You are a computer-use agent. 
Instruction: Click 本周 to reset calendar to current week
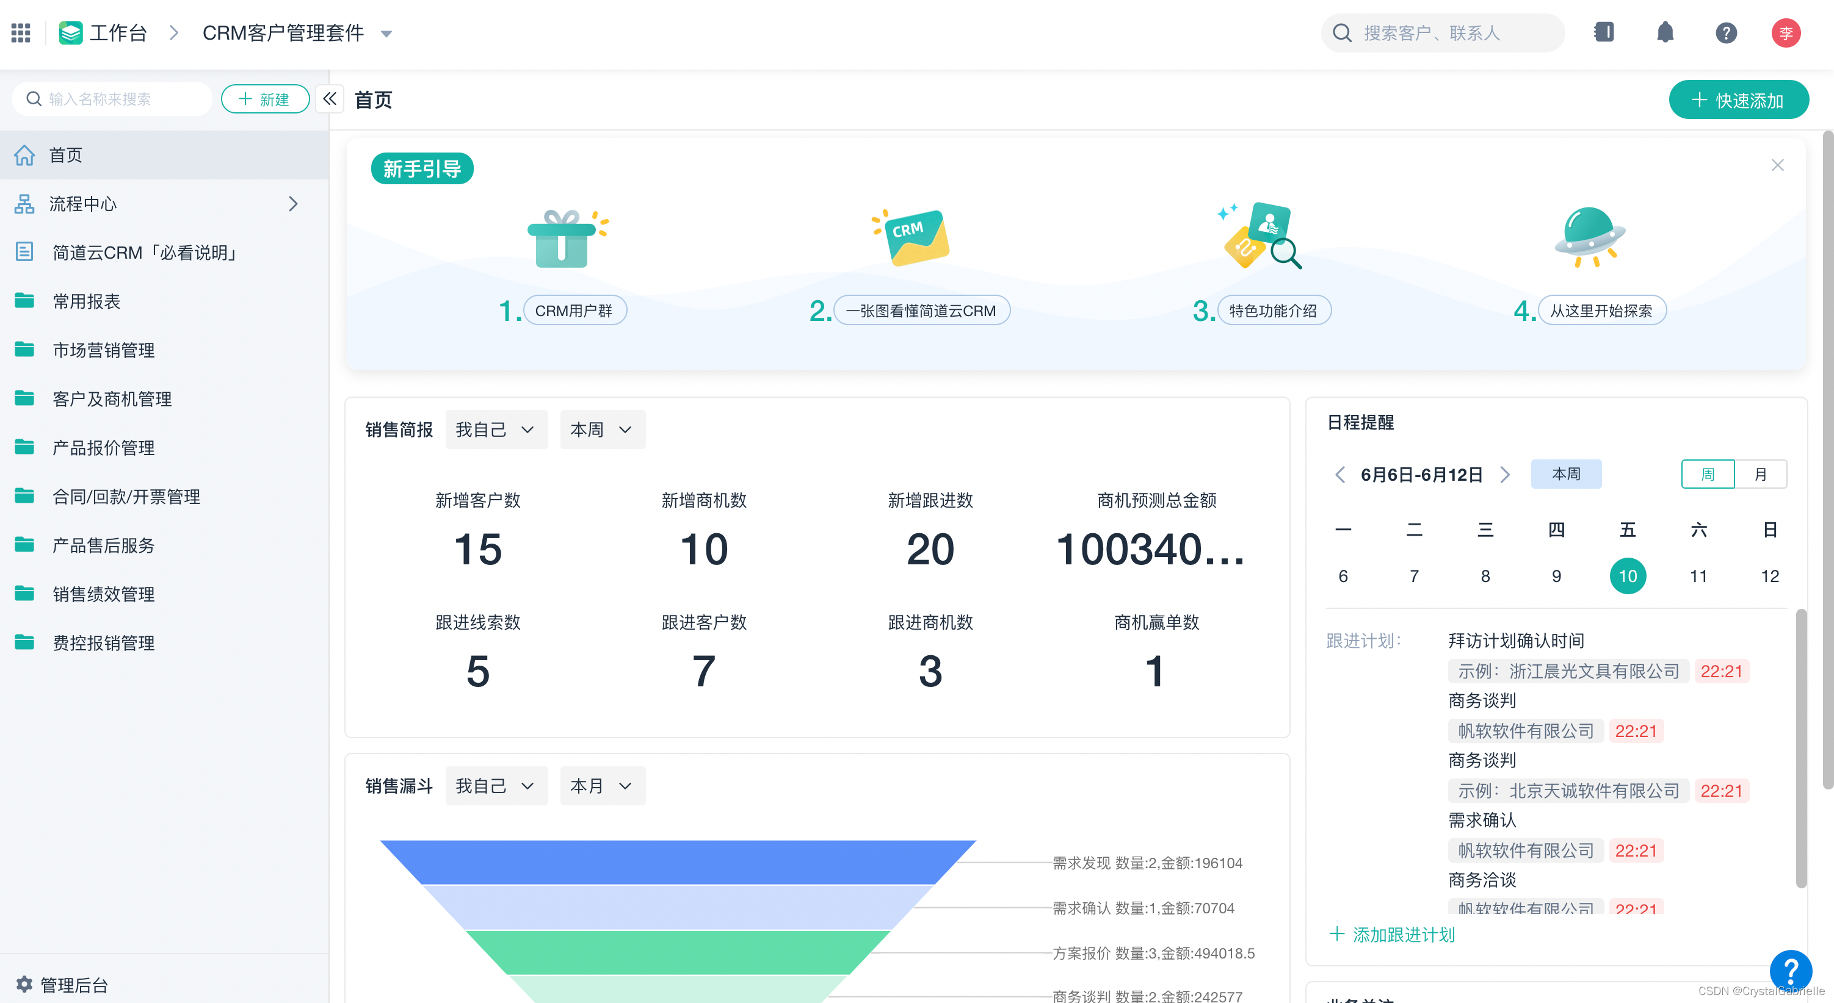click(x=1567, y=474)
